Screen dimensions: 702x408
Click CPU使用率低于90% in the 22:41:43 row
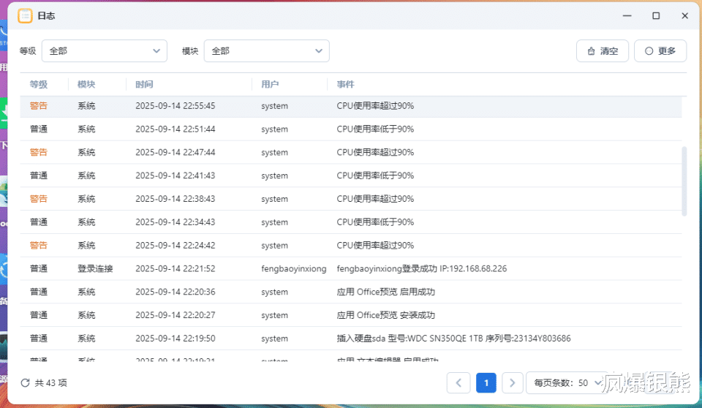tap(375, 175)
